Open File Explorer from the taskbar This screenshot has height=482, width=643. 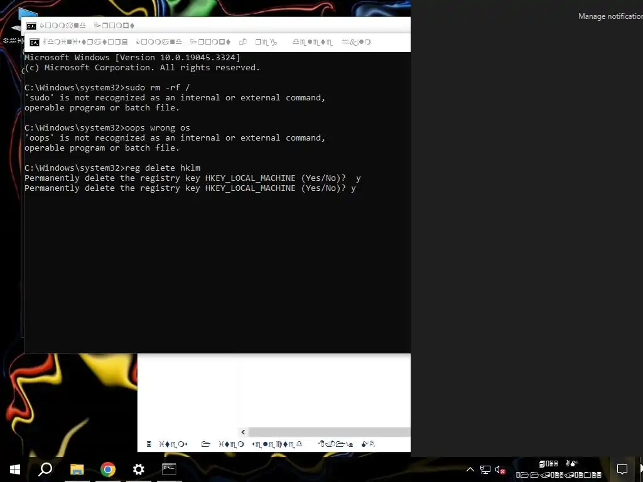click(77, 469)
